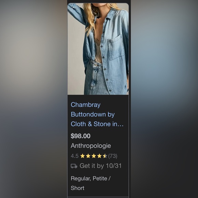Click the 'Short' size option text
Image resolution: width=198 pixels, height=198 pixels.
(77, 188)
